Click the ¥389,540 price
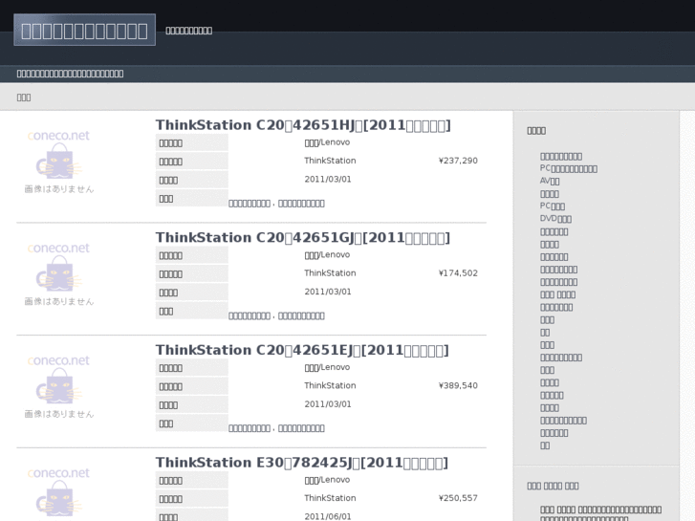 tap(458, 386)
